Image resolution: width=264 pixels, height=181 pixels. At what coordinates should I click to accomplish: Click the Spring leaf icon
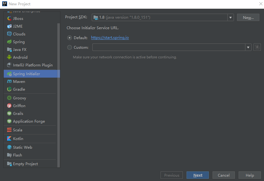click(9, 42)
